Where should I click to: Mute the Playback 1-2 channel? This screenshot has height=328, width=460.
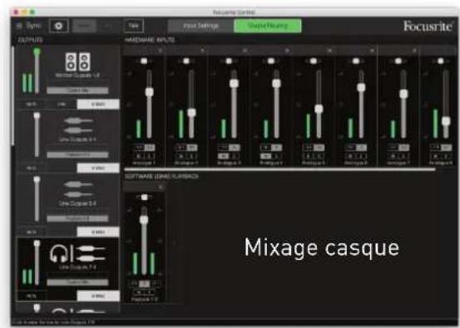139,292
